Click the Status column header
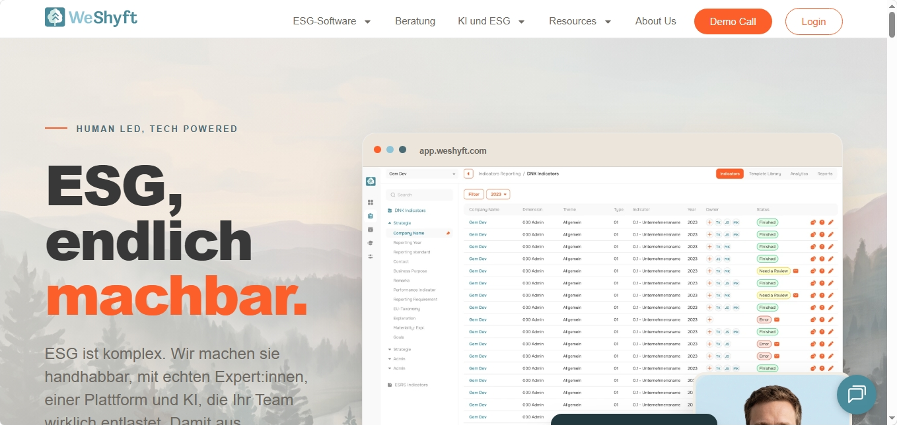The image size is (897, 425). pos(763,209)
